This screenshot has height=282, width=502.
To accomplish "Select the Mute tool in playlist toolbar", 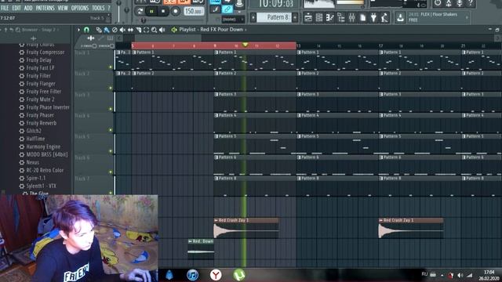I will (122, 30).
